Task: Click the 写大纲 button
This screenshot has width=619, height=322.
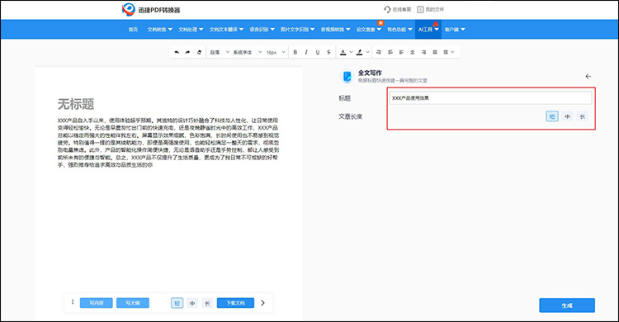Action: click(133, 303)
